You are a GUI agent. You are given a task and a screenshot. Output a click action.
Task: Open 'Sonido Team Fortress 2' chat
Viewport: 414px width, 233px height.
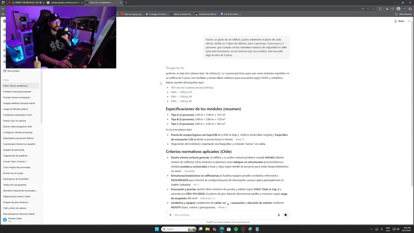pos(20,161)
